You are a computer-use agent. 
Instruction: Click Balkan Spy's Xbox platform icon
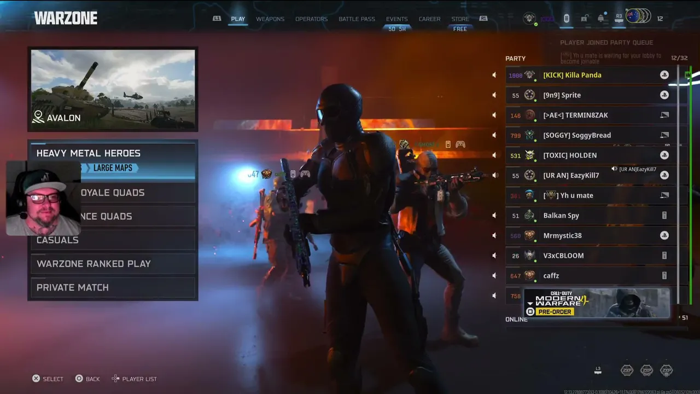pyautogui.click(x=664, y=216)
